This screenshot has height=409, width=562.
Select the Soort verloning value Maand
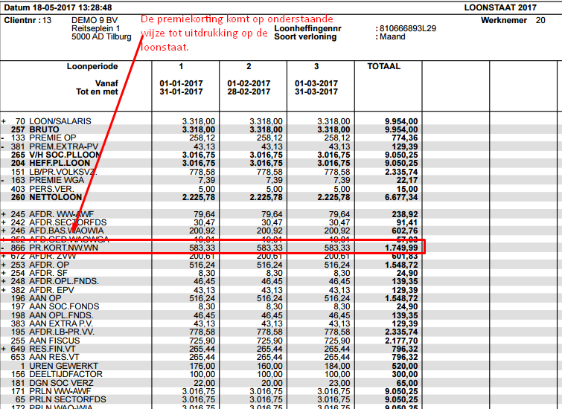tap(394, 36)
